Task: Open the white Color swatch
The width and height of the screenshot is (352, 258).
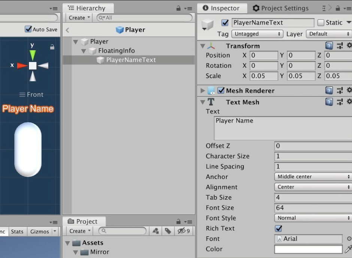Action: 308,249
